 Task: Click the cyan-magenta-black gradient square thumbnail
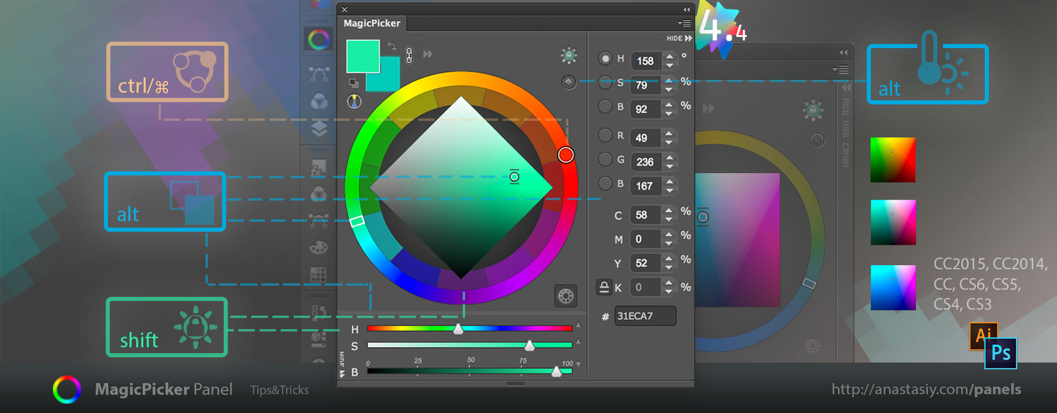click(893, 222)
